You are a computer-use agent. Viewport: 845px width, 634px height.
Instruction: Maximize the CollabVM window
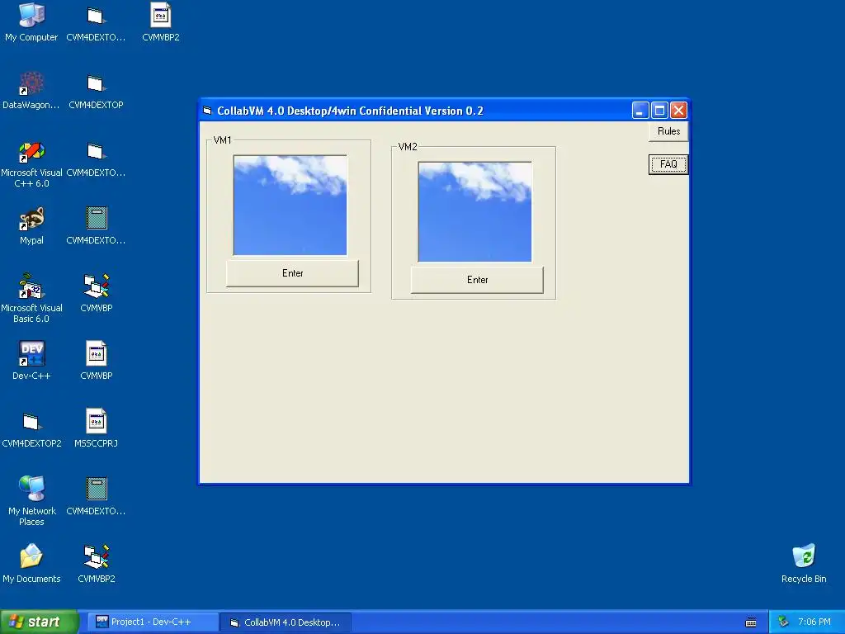[x=659, y=111]
